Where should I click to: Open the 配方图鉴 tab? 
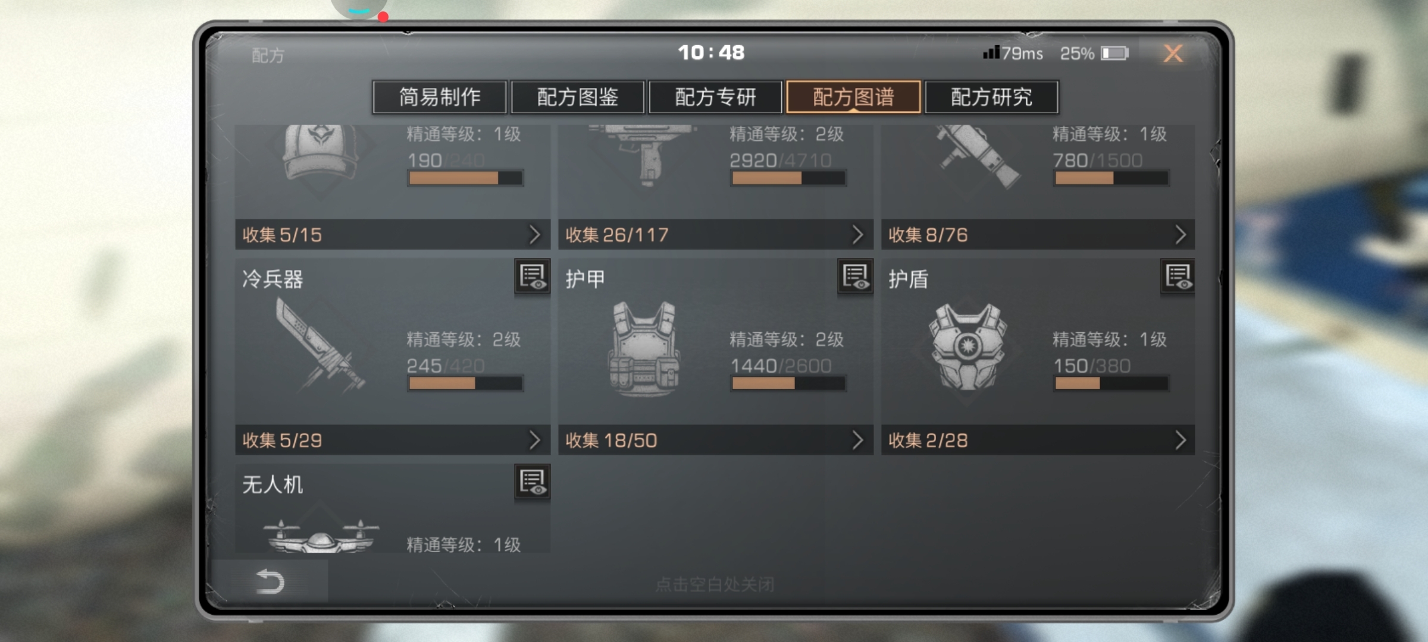578,97
